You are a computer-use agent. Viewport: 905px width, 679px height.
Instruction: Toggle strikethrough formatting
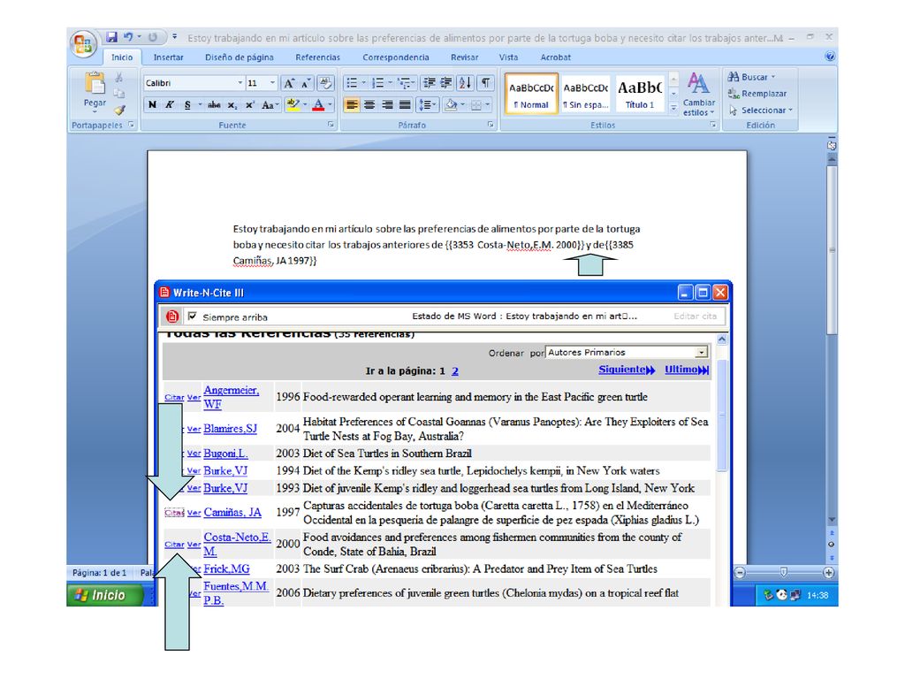pyautogui.click(x=214, y=104)
